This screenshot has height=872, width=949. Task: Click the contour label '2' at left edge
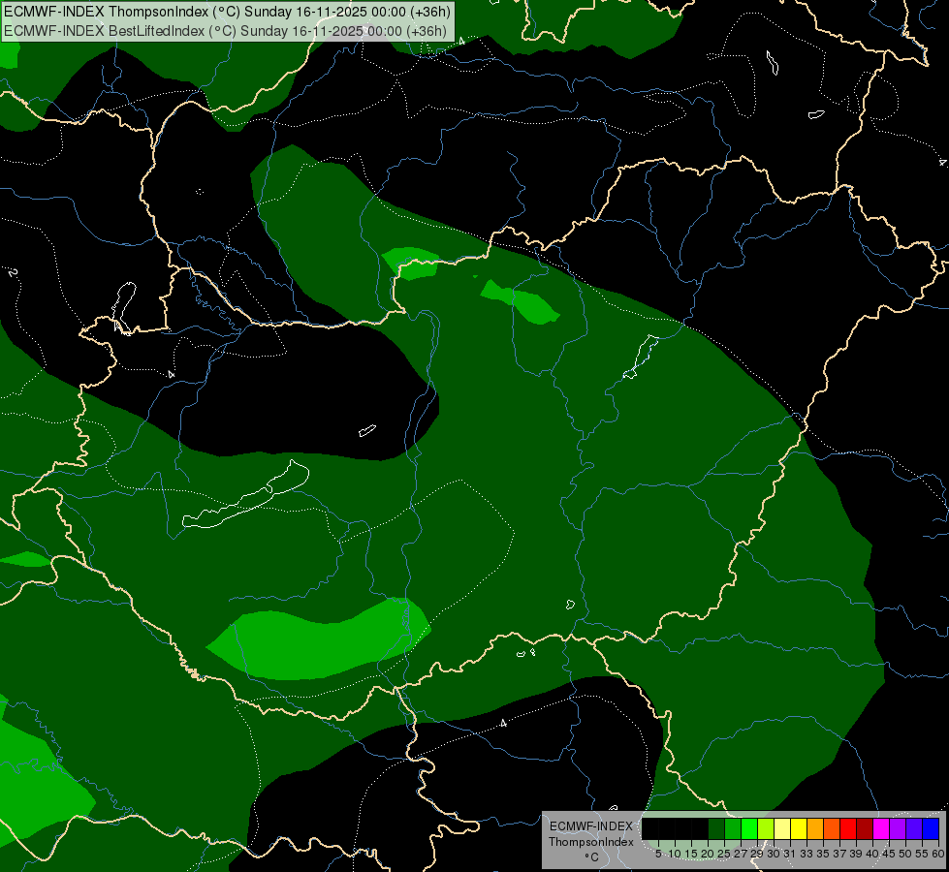(x=13, y=272)
